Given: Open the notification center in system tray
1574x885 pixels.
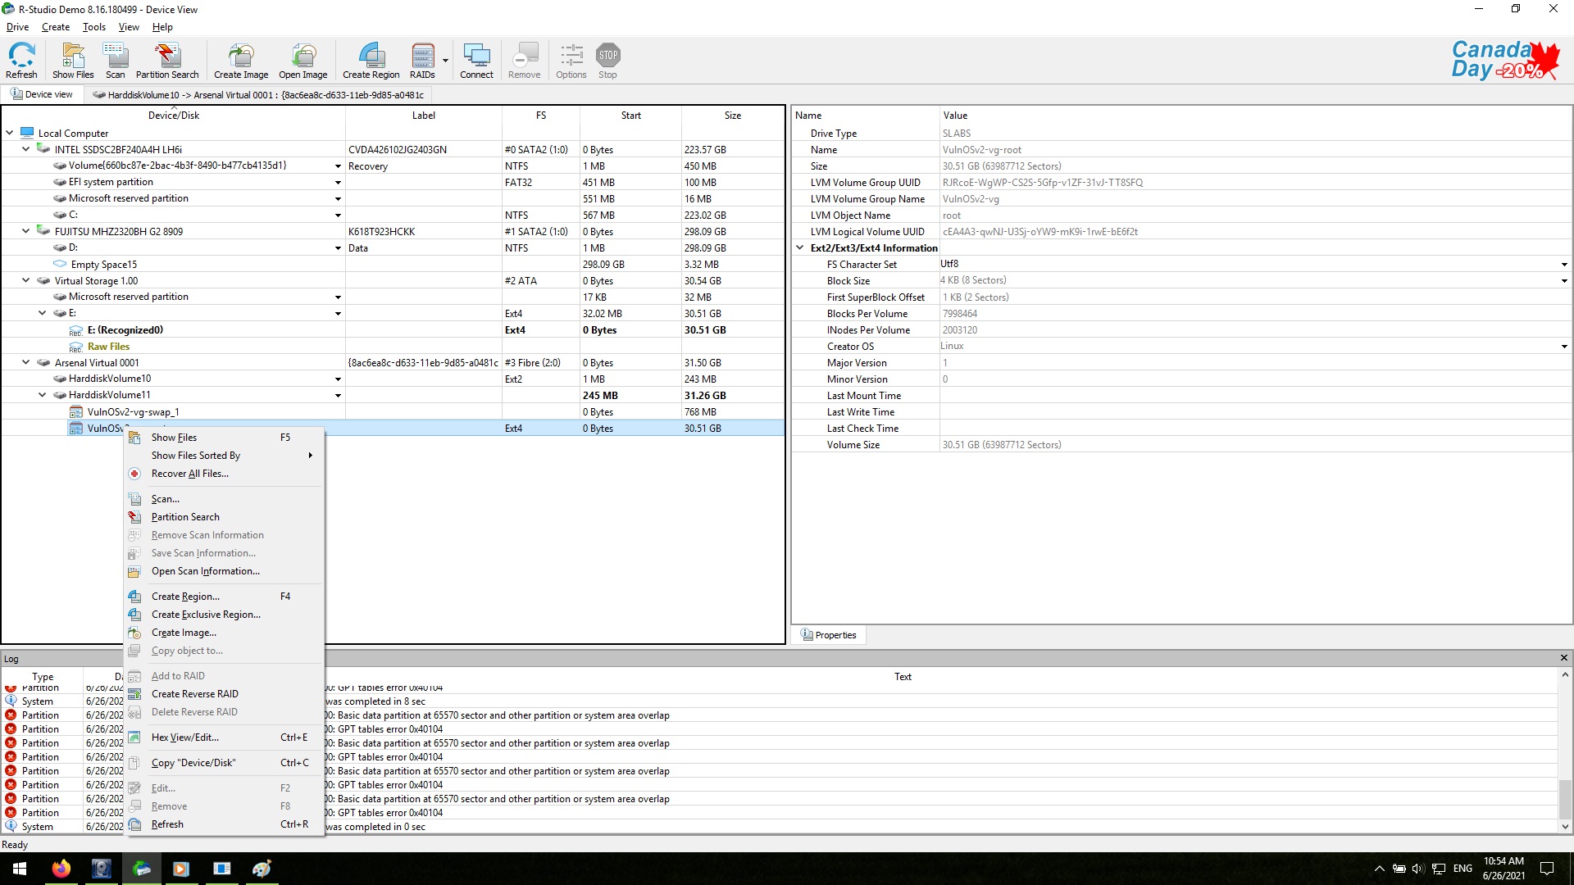Looking at the screenshot, I should tap(1547, 869).
